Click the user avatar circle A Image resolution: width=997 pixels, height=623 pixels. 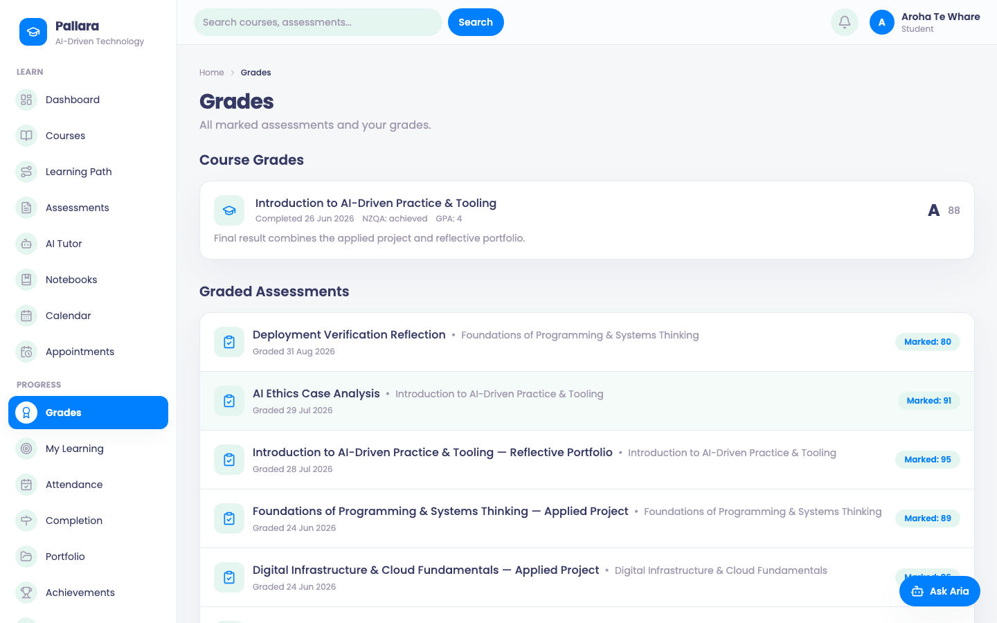tap(882, 22)
